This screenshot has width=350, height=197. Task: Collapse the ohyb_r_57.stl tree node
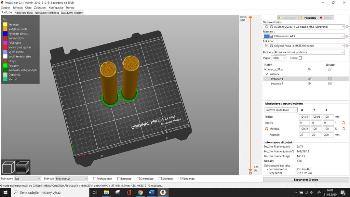coord(265,69)
